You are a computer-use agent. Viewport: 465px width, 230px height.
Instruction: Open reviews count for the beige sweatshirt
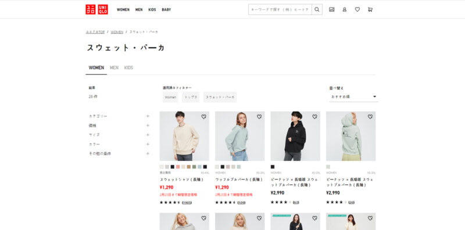pos(187,203)
